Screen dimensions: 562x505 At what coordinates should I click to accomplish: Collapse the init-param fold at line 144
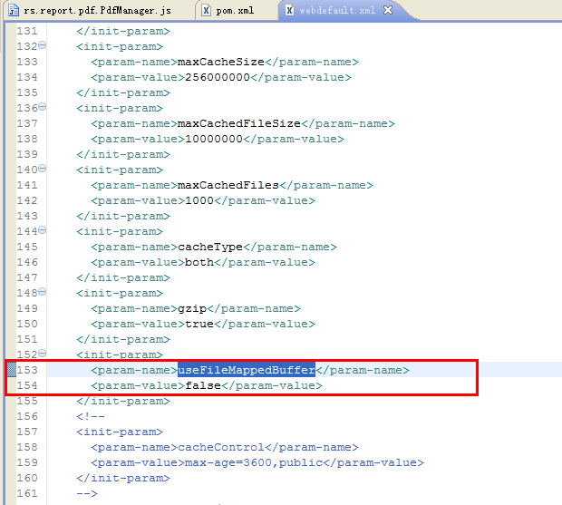[x=42, y=230]
